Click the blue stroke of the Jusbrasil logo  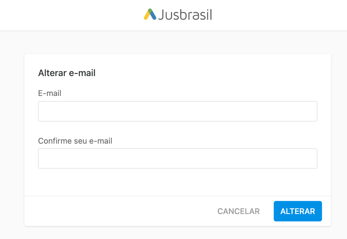153,15
